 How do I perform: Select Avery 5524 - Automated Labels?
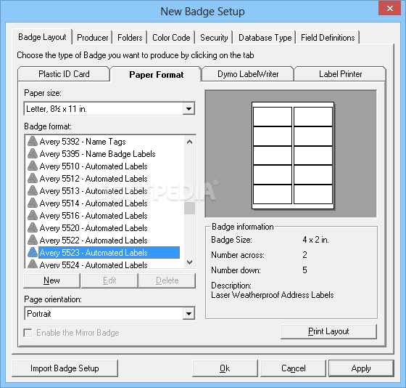[x=94, y=264]
